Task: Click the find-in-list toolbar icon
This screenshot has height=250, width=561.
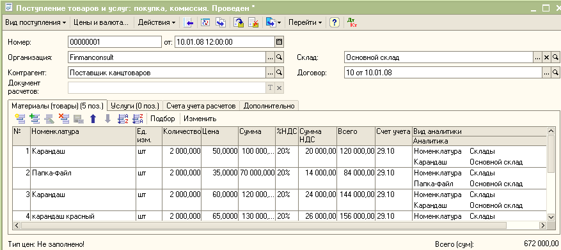Action: click(189, 22)
